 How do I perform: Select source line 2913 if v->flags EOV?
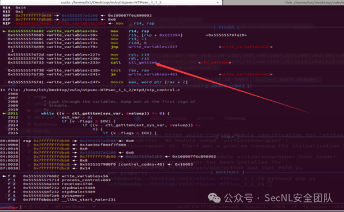coord(62,121)
